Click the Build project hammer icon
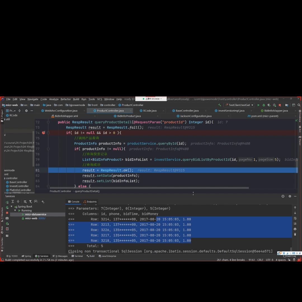 point(220,105)
